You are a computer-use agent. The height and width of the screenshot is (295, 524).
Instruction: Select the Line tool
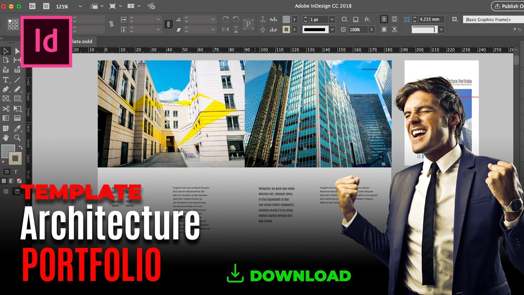point(17,80)
